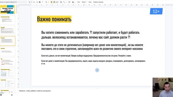Viewport: 173px width, 97px height.
Task: Select the fifth slide thumbnail
Action: point(8,51)
